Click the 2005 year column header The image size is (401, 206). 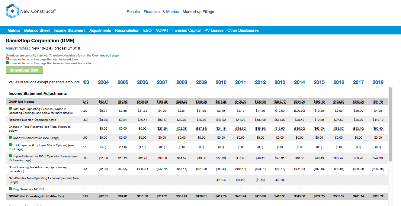tap(123, 82)
